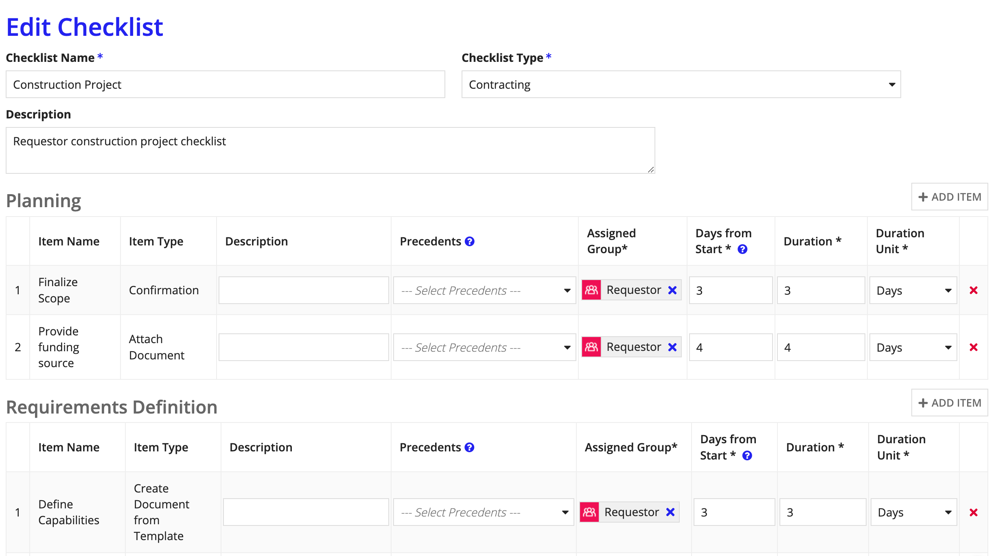Image resolution: width=1007 pixels, height=556 pixels.
Task: Click the Provide funding source item name
Action: pyautogui.click(x=59, y=347)
